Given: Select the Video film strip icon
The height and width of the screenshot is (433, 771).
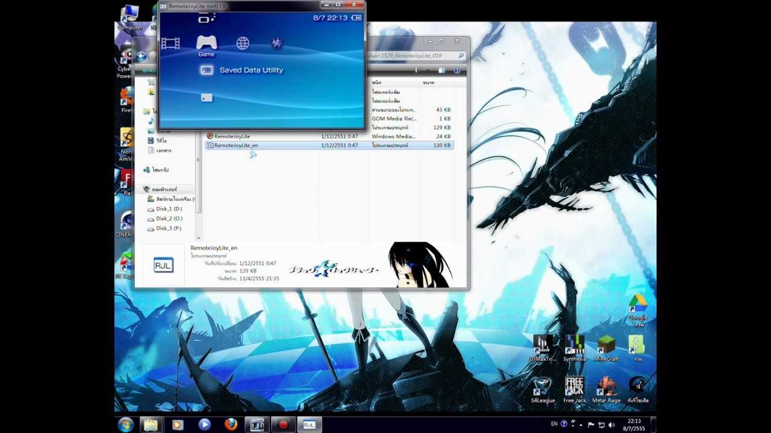Looking at the screenshot, I should pyautogui.click(x=170, y=43).
